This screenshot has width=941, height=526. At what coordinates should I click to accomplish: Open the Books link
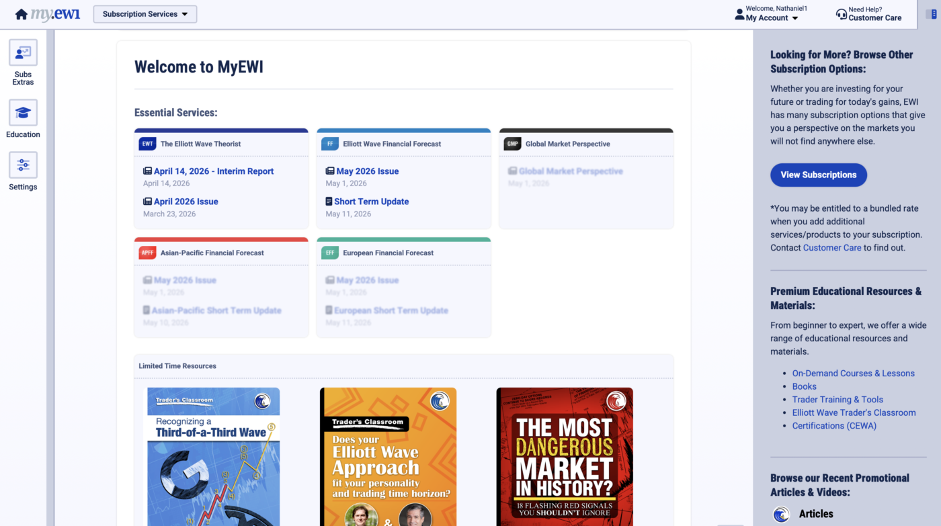coord(805,386)
